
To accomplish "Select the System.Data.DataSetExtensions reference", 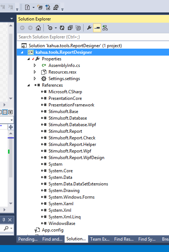I will pos(78,184).
